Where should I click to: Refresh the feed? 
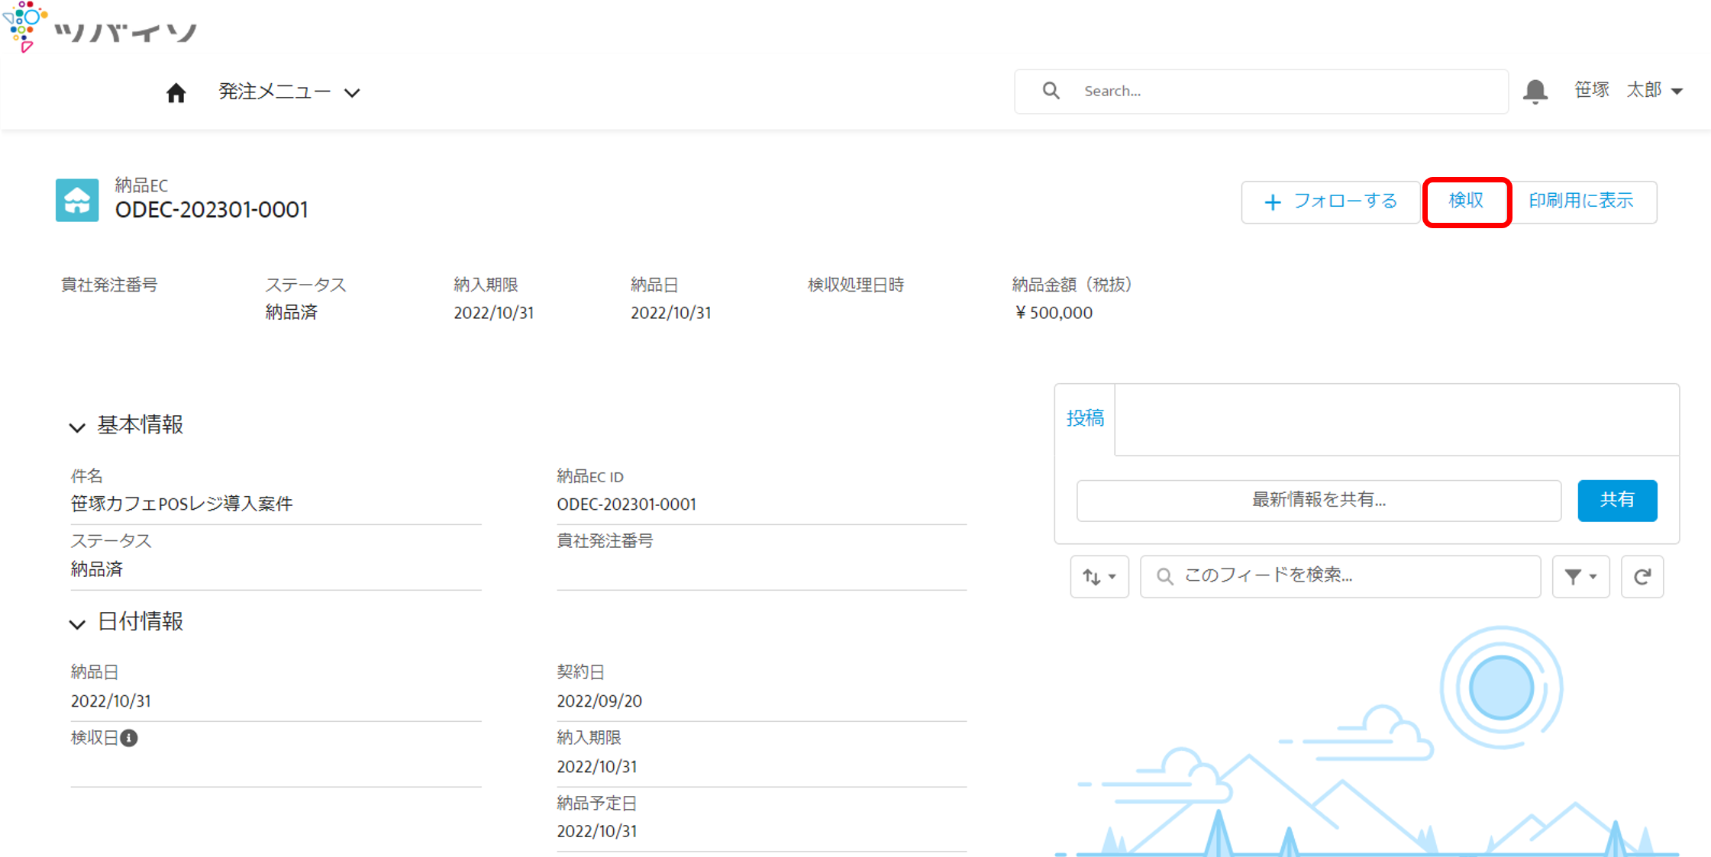point(1642,577)
